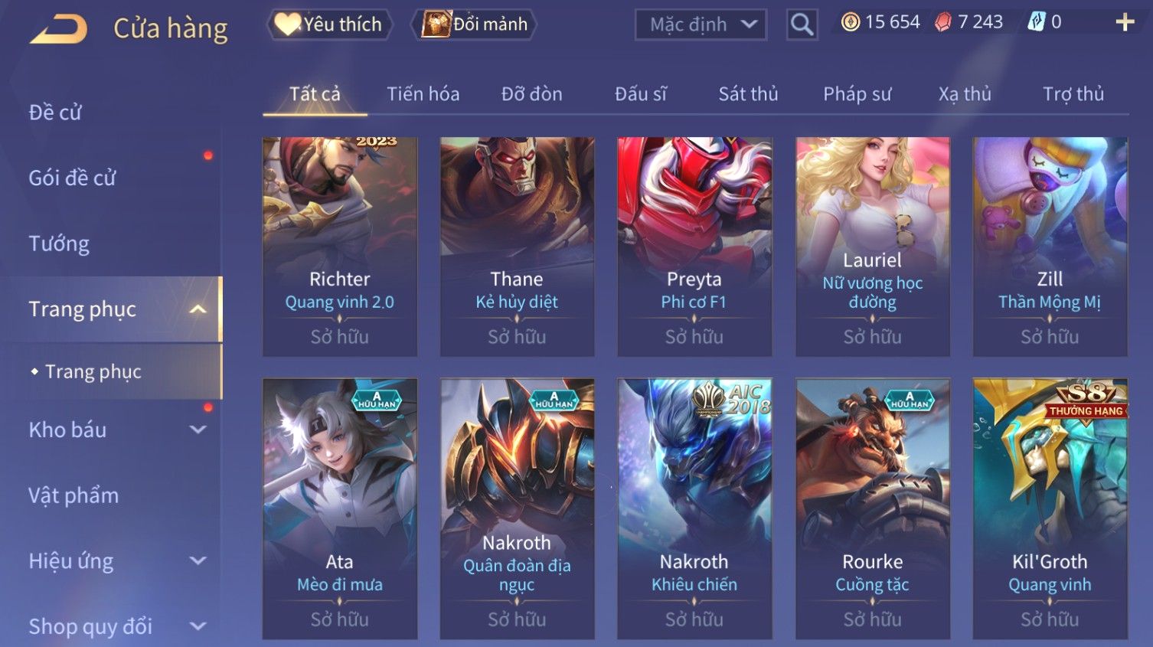The image size is (1153, 647).
Task: Tap the gold coin balance icon
Action: click(x=851, y=22)
